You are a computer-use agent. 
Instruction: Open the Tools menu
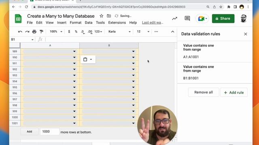click(100, 23)
